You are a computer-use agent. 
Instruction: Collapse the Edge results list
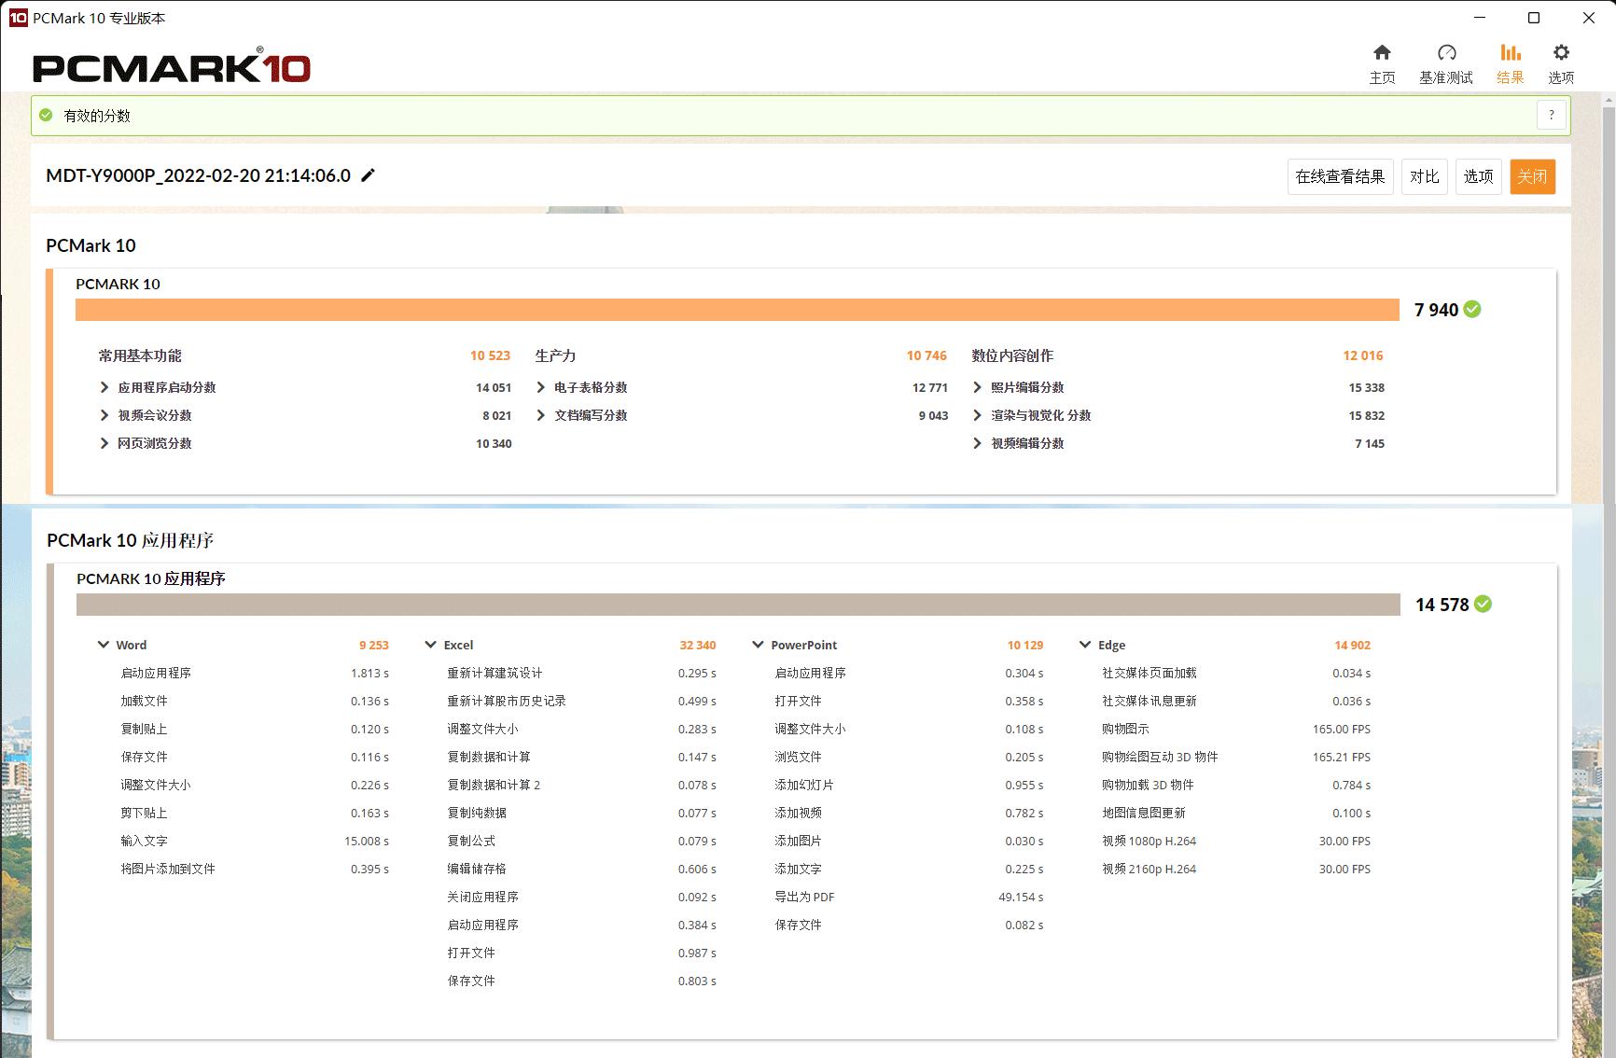(x=1085, y=645)
